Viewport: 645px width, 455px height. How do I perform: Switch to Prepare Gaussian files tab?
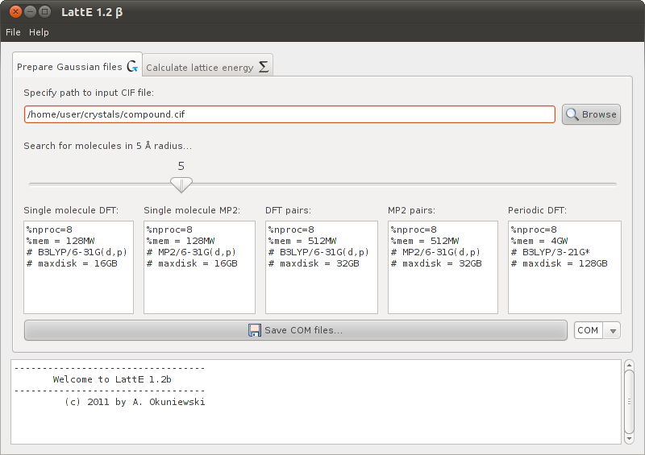point(77,66)
